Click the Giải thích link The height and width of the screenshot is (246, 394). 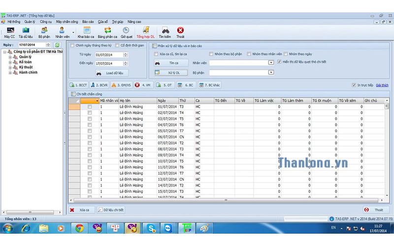pos(382,85)
